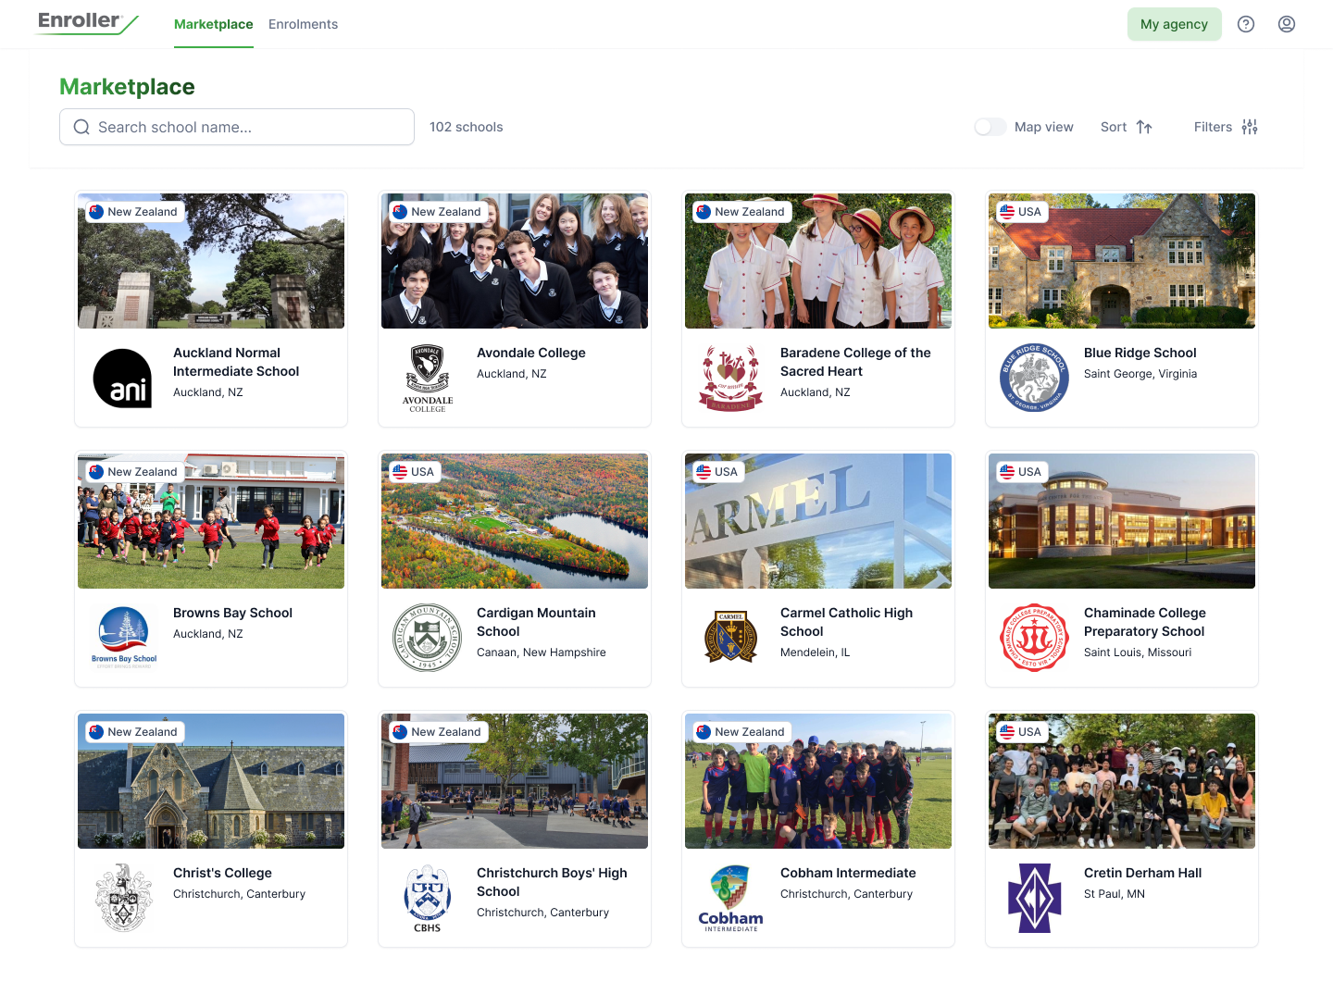This screenshot has width=1333, height=994.
Task: Open the user account profile icon
Action: 1287,24
